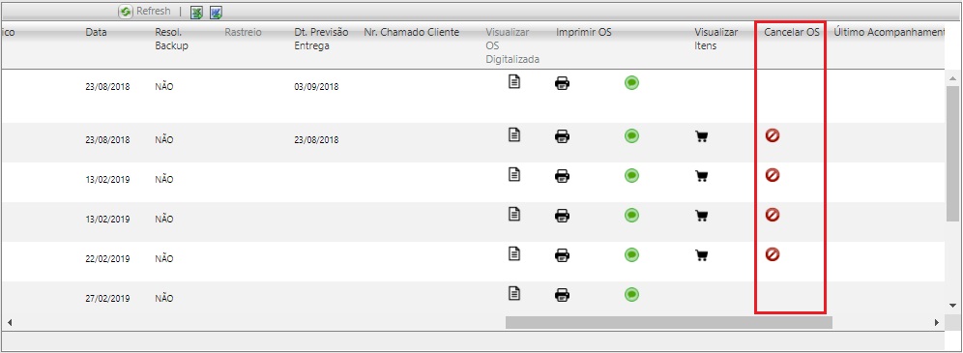Sort by the Data column header
963x353 pixels.
(x=96, y=33)
